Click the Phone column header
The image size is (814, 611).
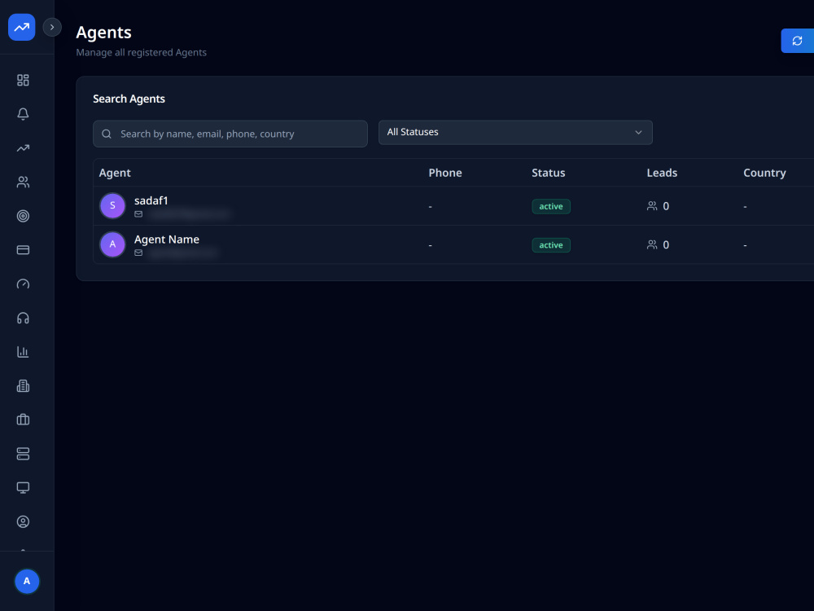point(445,173)
